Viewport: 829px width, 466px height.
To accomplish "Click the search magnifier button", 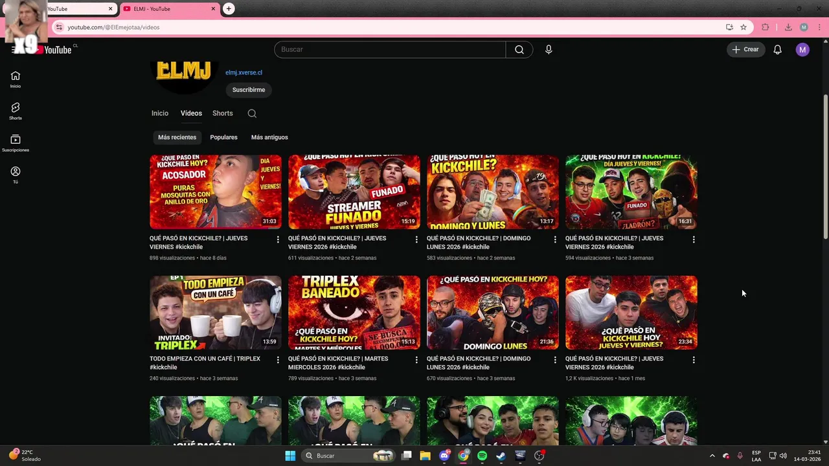I will pyautogui.click(x=519, y=50).
